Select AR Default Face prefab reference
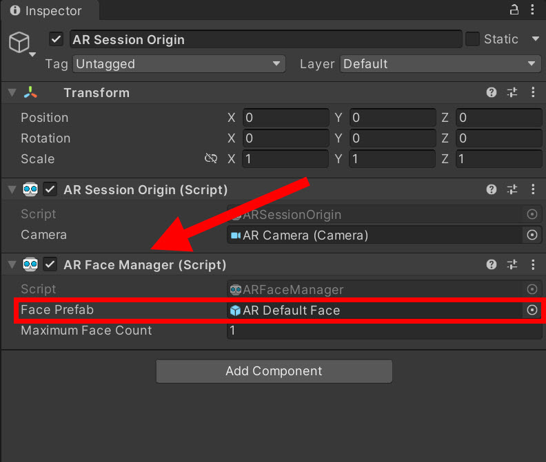The image size is (546, 462). tap(374, 310)
